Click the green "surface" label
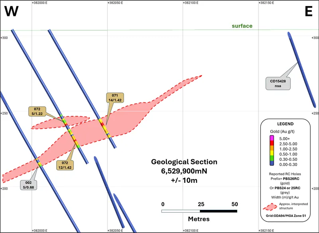Image resolution: width=319 pixels, height=233 pixels. 242,26
